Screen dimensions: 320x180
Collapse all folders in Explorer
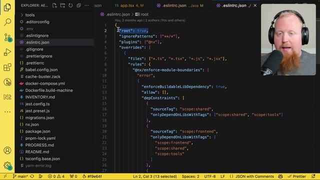click(x=79, y=5)
